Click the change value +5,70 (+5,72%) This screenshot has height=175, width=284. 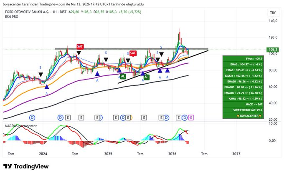coord(130,12)
